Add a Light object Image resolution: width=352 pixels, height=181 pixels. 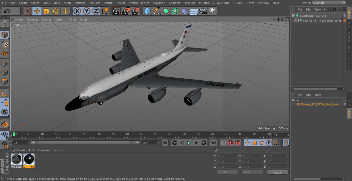pyautogui.click(x=212, y=11)
